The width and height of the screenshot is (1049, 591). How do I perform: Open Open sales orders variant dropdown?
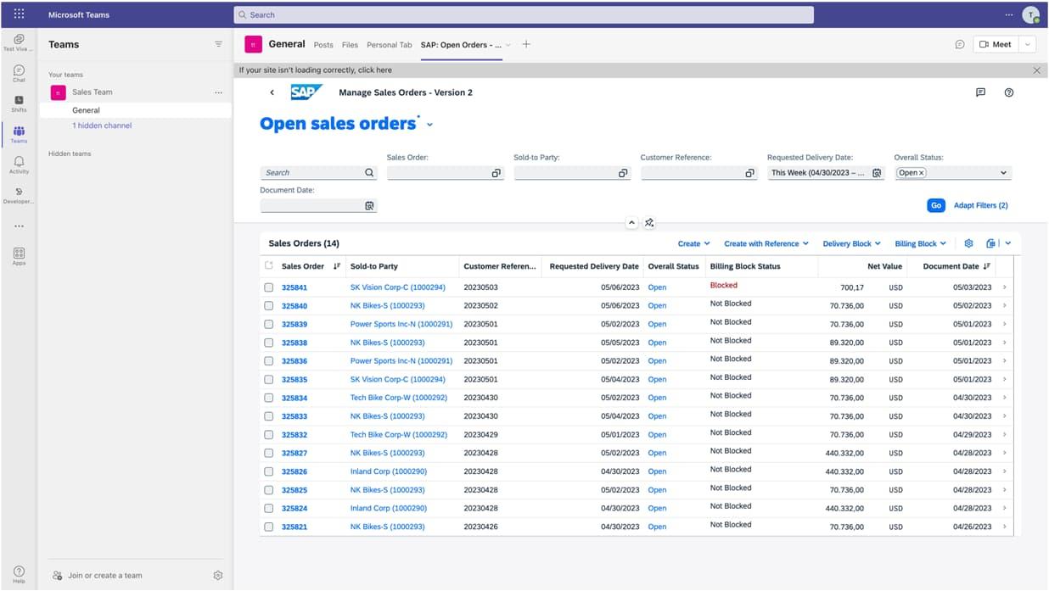coord(429,125)
